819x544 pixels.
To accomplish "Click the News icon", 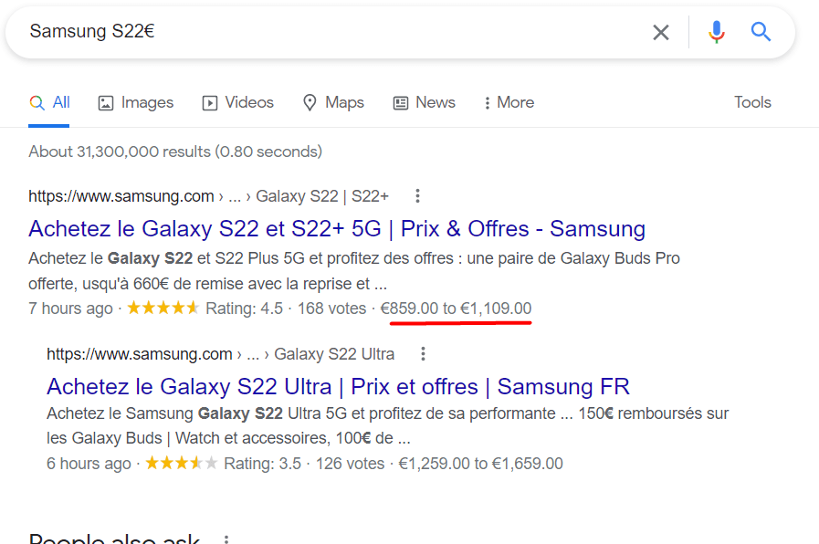I will [x=399, y=102].
